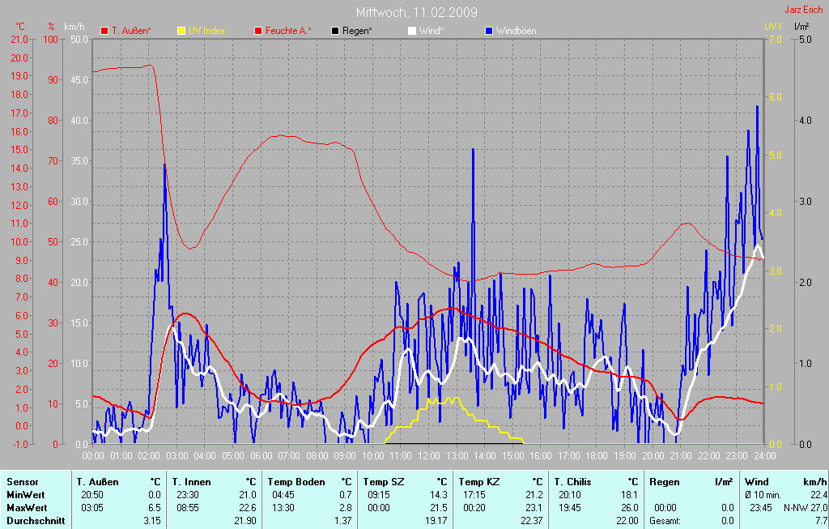This screenshot has width=829, height=529.
Task: Click the Jarz Erich author text
Action: click(x=804, y=11)
